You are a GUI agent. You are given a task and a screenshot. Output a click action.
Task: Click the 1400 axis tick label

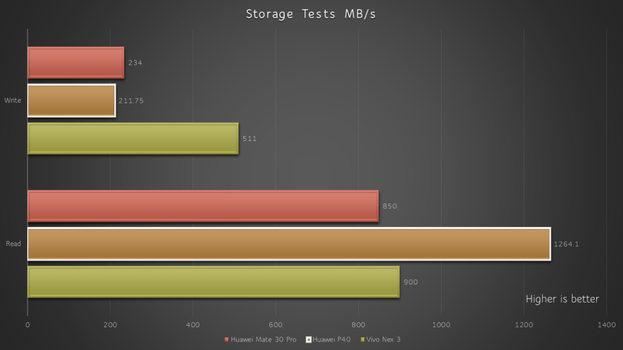point(607,325)
